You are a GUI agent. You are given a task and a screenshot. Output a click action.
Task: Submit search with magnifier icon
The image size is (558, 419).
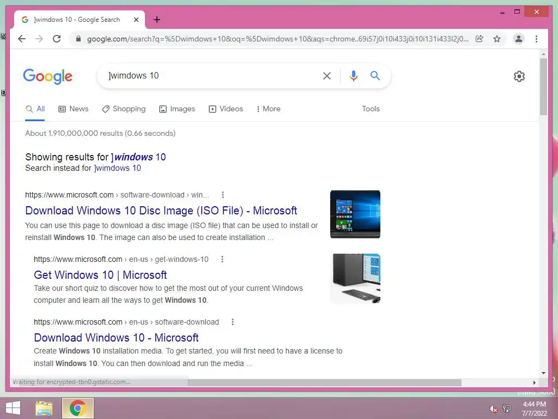pyautogui.click(x=375, y=75)
